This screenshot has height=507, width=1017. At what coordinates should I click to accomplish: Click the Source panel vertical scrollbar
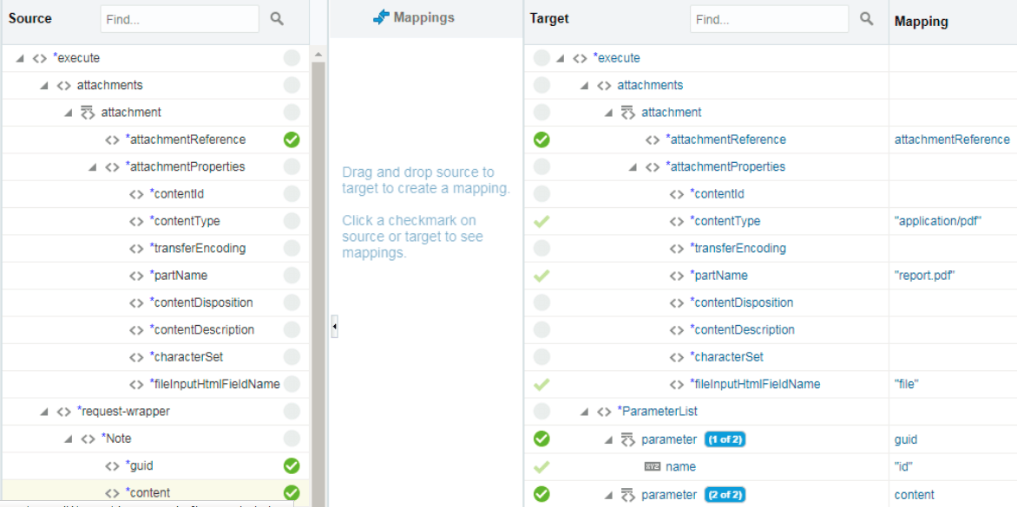point(318,278)
